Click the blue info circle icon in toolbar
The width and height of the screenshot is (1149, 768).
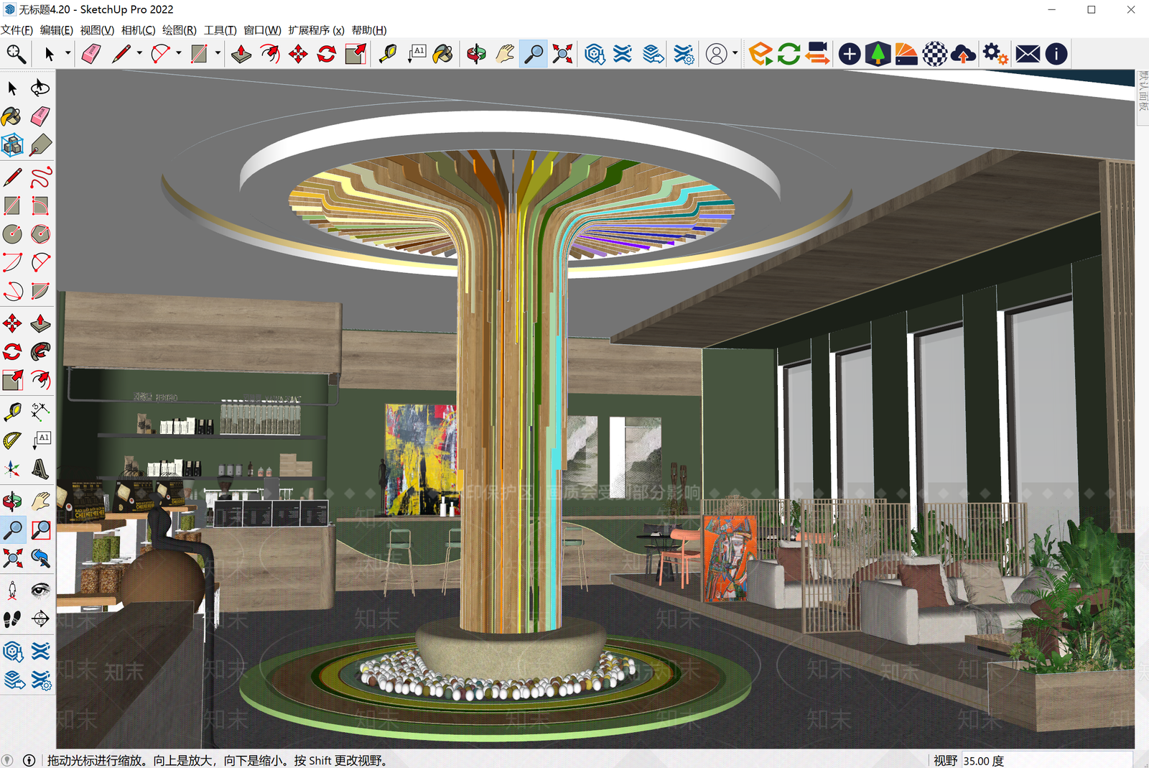[x=1056, y=54]
